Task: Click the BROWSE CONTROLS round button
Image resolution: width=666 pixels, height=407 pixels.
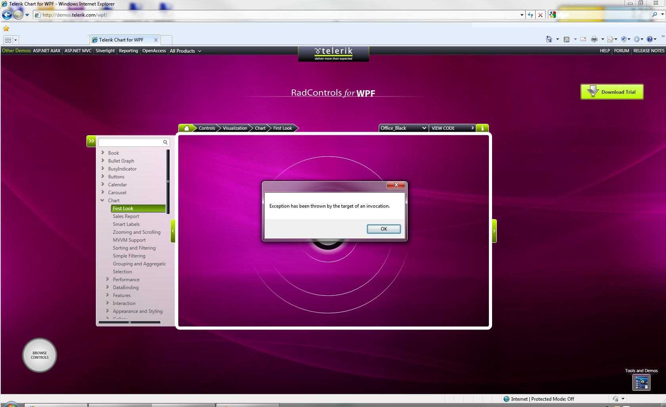Action: tap(40, 355)
